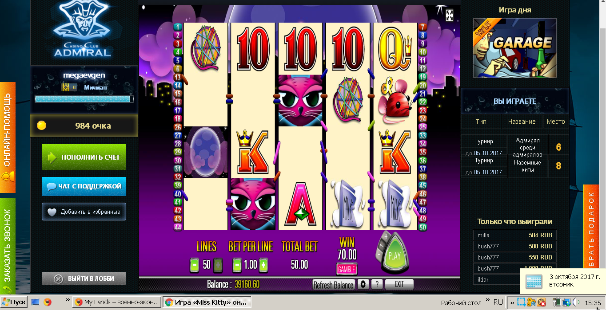Open Windows Пуск start button

pos(14,302)
